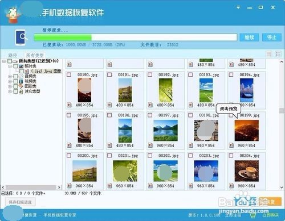Select the 00204.jpg coffee cup thumbnail
The width and height of the screenshot is (285, 221).
[x=247, y=171]
